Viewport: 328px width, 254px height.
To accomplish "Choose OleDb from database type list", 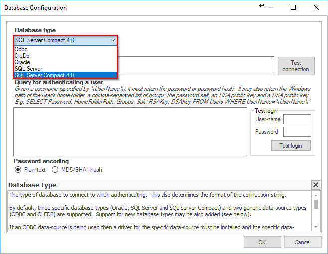I will coord(22,56).
